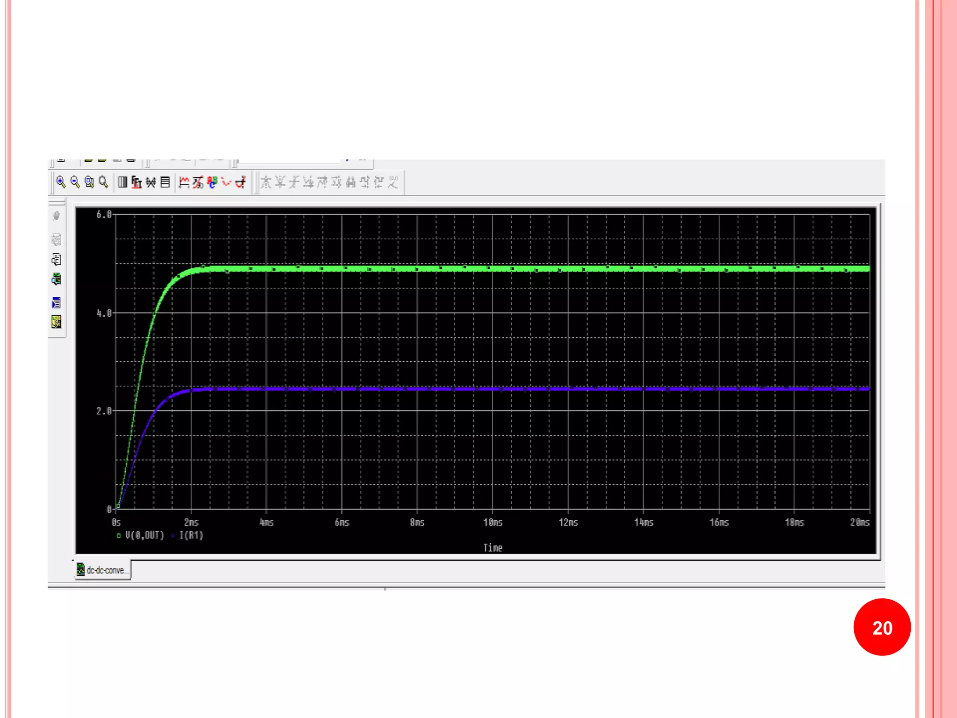957x718 pixels.
Task: Open the Evaluate Measurement icon
Action: point(198,182)
